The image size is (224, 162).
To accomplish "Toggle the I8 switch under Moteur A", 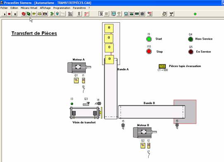I will tap(83, 91).
